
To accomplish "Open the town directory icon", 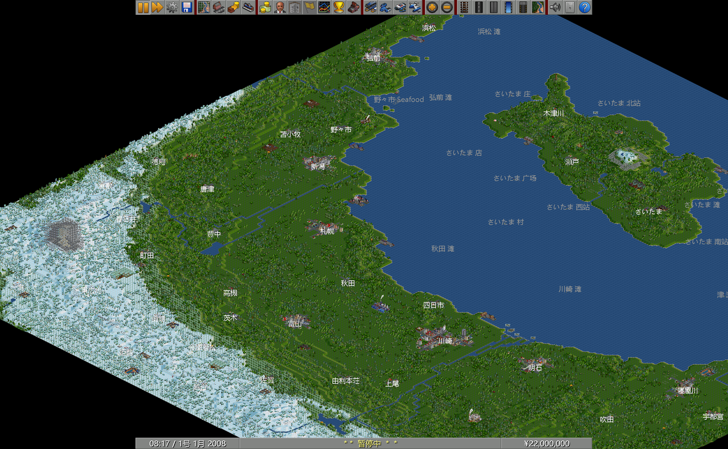I will tap(218, 7).
